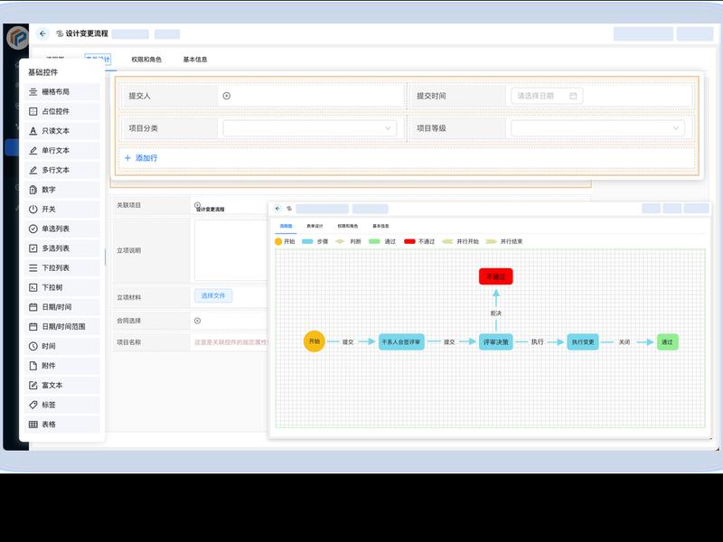This screenshot has height=542, width=723.
Task: Select the 单行文本 single-line text control
Action: (x=61, y=150)
